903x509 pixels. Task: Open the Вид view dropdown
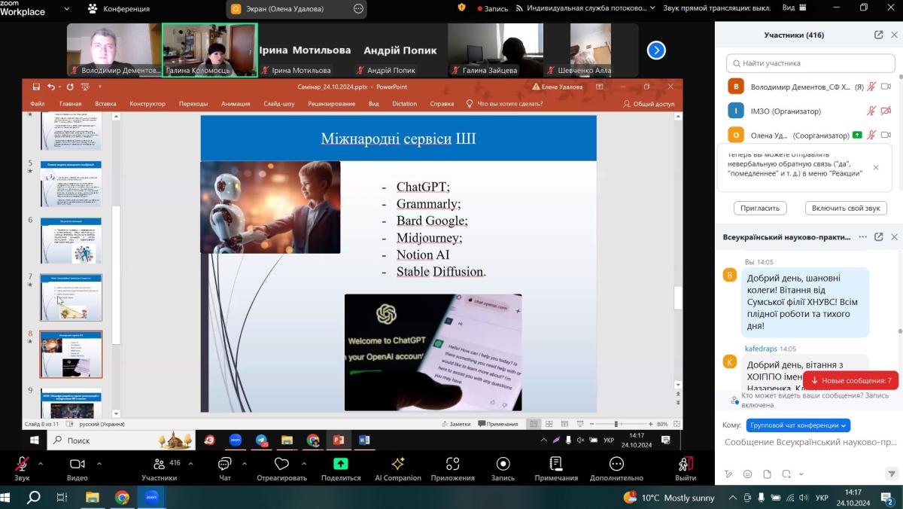795,8
